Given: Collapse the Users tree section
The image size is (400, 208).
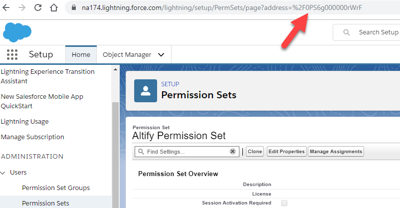Looking at the screenshot, I should (x=4, y=173).
